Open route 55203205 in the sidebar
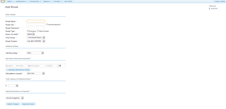The width and height of the screenshot is (226, 109). [x=214, y=9]
